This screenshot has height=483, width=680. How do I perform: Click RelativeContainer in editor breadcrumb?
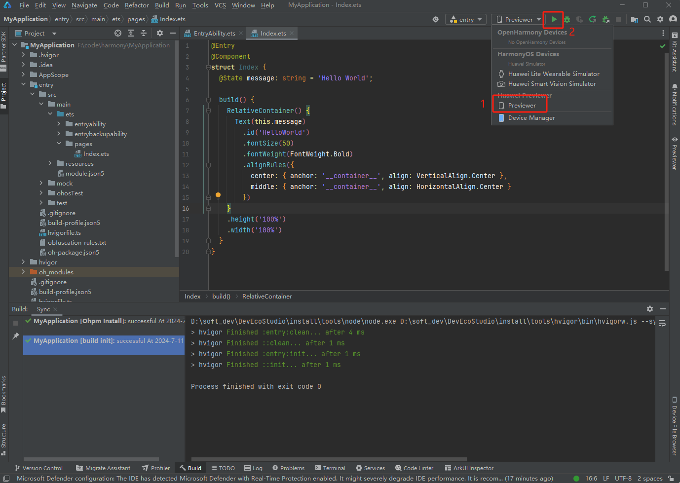(267, 297)
